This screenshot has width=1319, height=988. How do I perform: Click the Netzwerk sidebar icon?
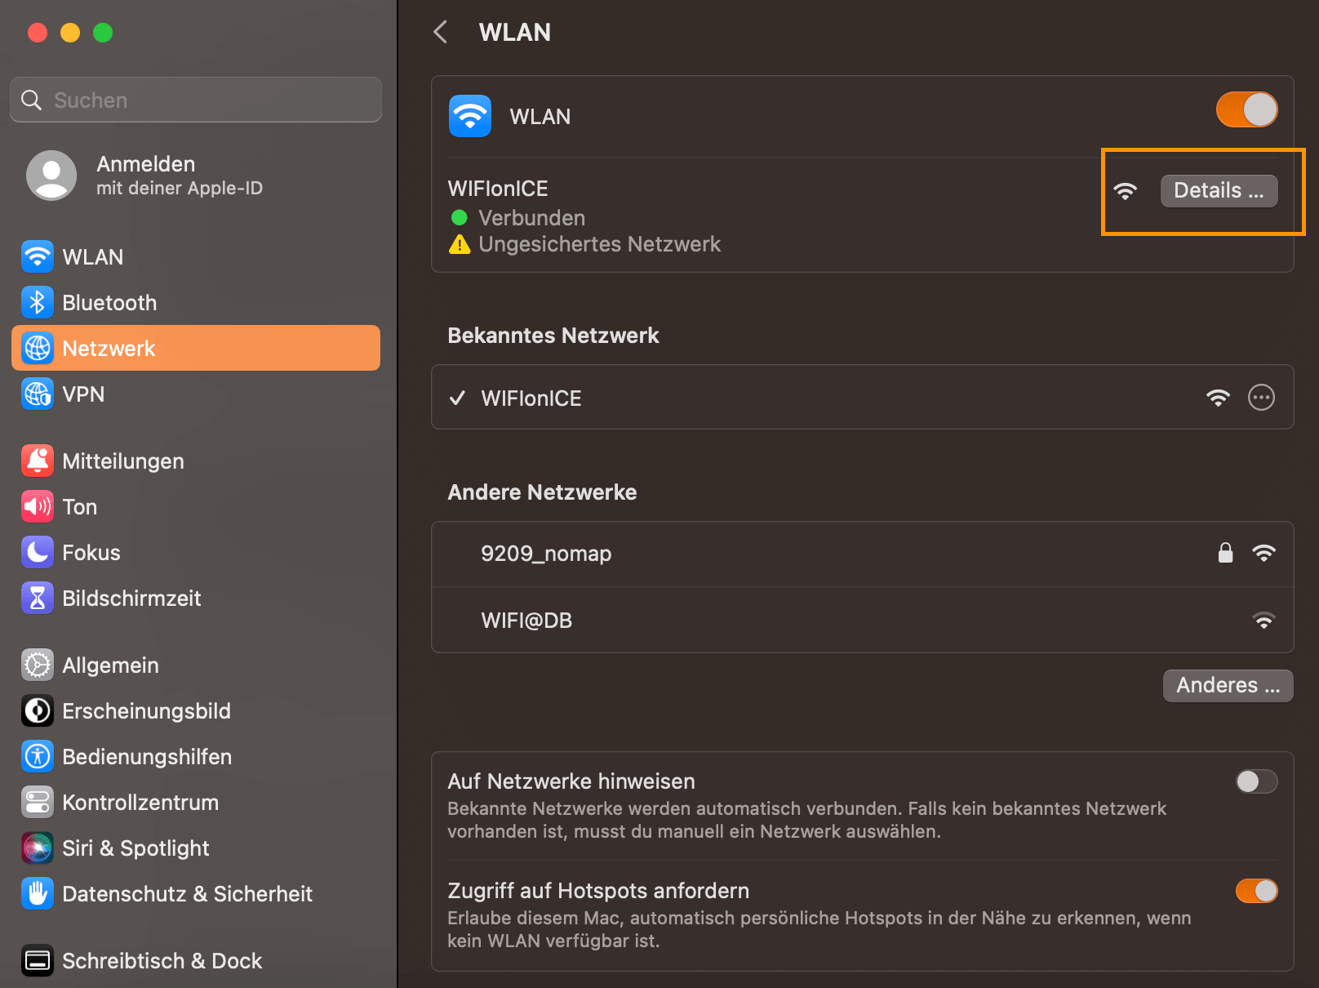click(37, 348)
